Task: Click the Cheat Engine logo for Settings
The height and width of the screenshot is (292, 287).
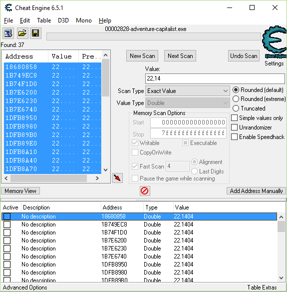Action: coord(275,42)
